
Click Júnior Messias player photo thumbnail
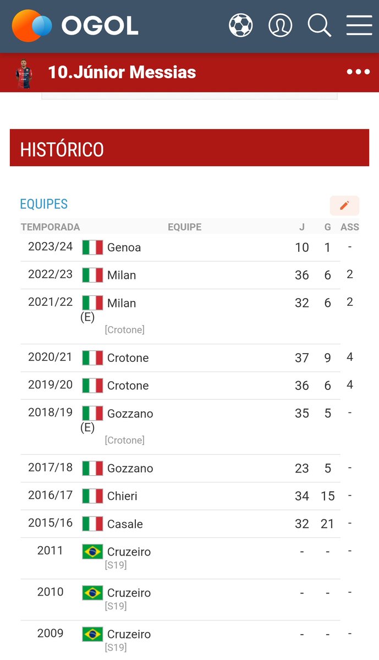[24, 73]
